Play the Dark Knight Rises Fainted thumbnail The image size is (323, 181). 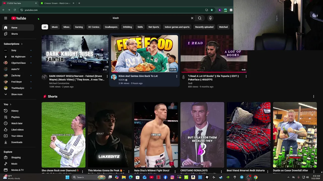pyautogui.click(x=75, y=54)
